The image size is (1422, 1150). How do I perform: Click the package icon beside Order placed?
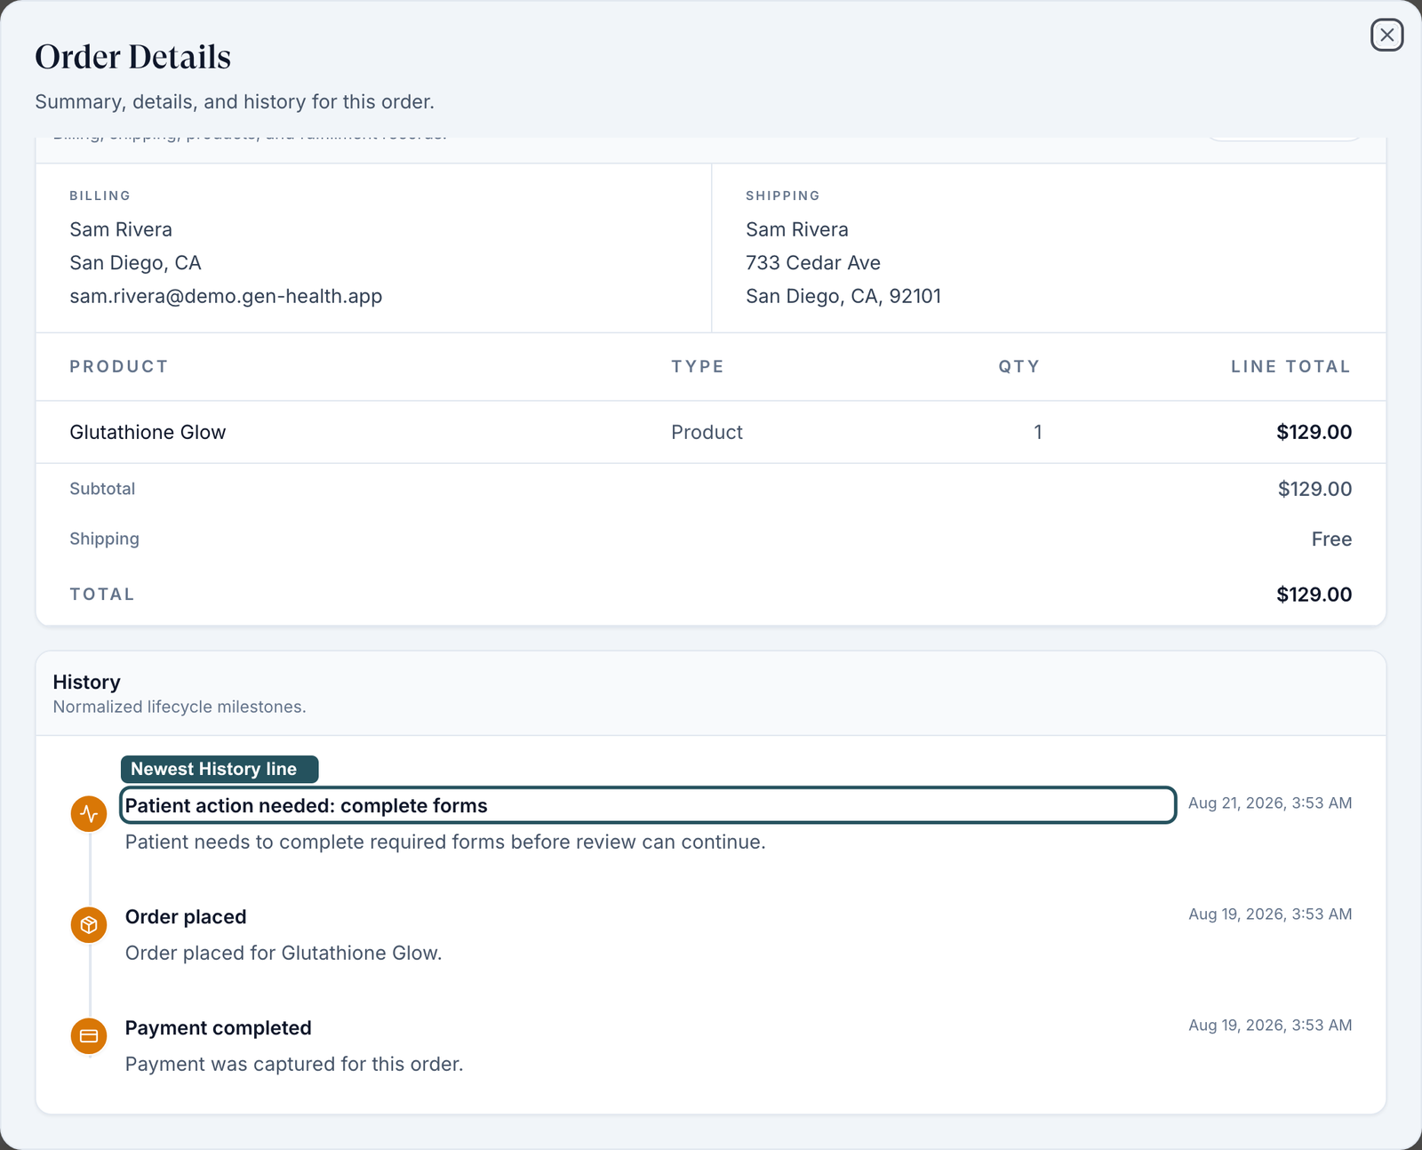point(89,924)
